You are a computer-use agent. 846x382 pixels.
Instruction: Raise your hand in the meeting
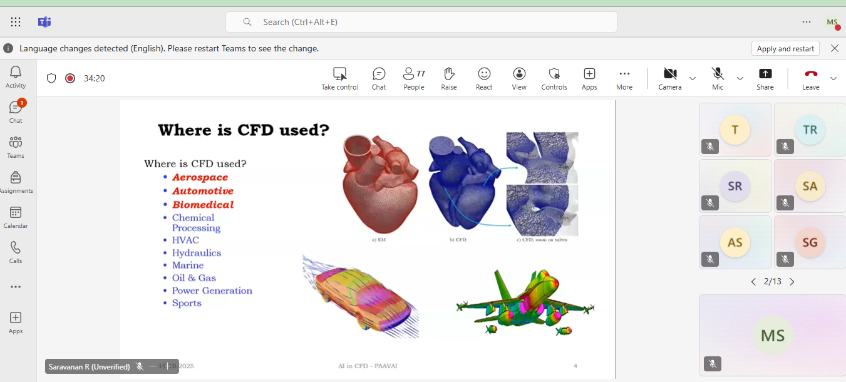tap(448, 78)
